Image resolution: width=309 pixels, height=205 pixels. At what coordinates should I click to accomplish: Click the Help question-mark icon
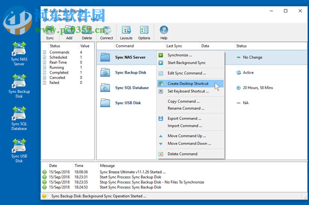(x=164, y=30)
